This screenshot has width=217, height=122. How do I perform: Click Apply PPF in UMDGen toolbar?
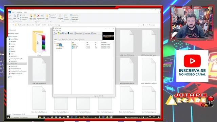click(71, 33)
